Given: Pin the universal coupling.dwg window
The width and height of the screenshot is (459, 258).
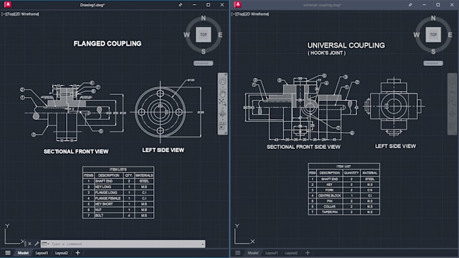Looking at the screenshot, I should (x=410, y=5).
